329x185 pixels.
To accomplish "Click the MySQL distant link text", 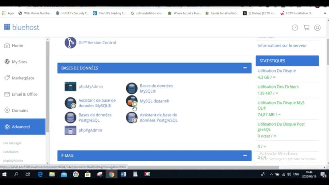I will [x=154, y=101].
